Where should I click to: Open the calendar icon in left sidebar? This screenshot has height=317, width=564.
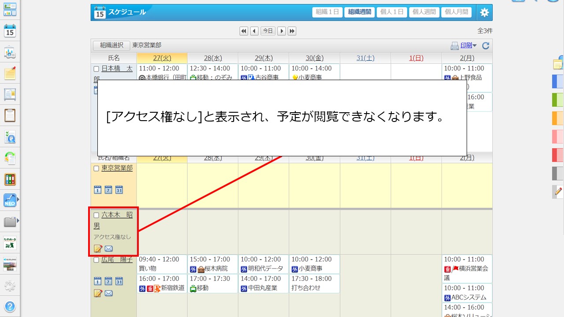pos(10,31)
